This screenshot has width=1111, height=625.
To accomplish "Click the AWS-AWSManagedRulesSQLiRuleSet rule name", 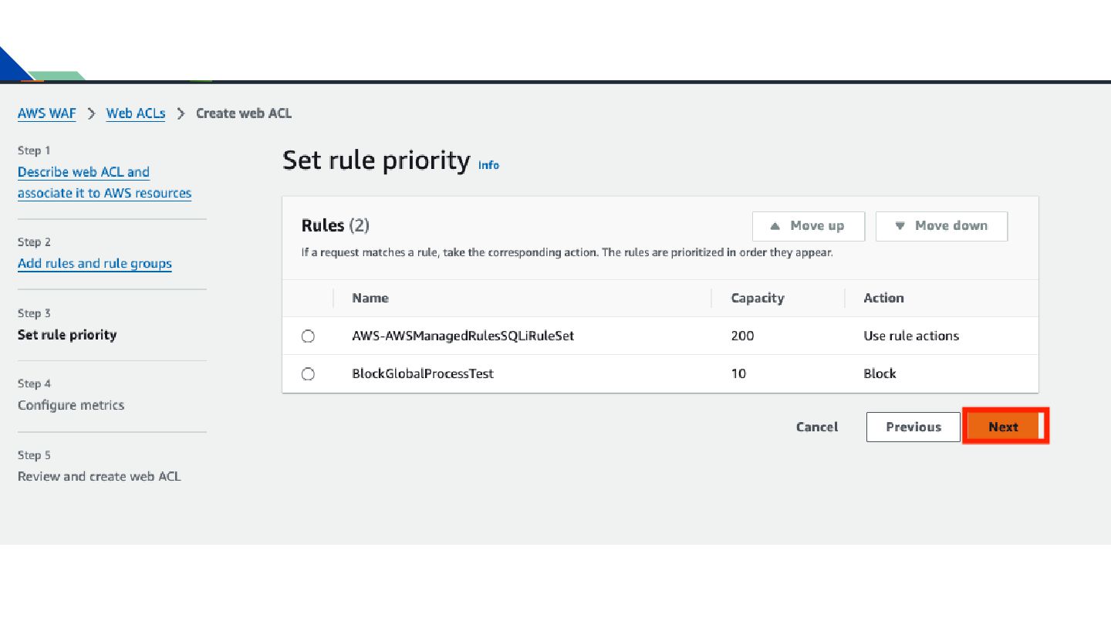I will [x=463, y=336].
